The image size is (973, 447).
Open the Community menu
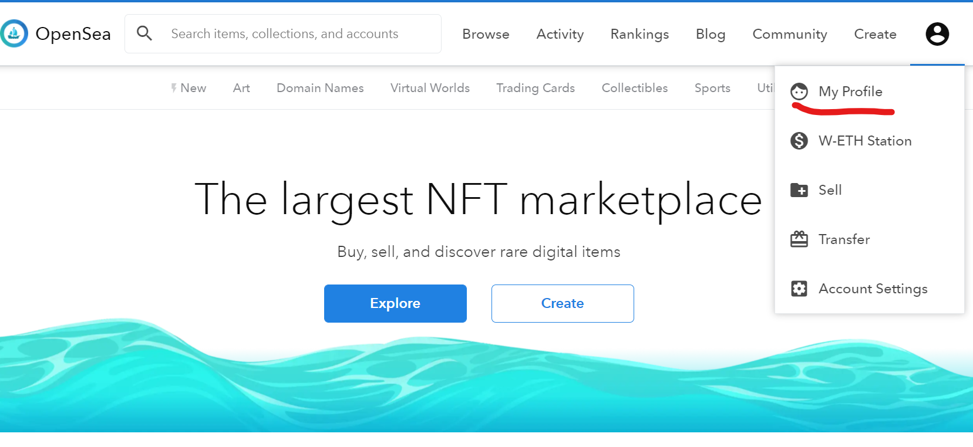point(790,34)
